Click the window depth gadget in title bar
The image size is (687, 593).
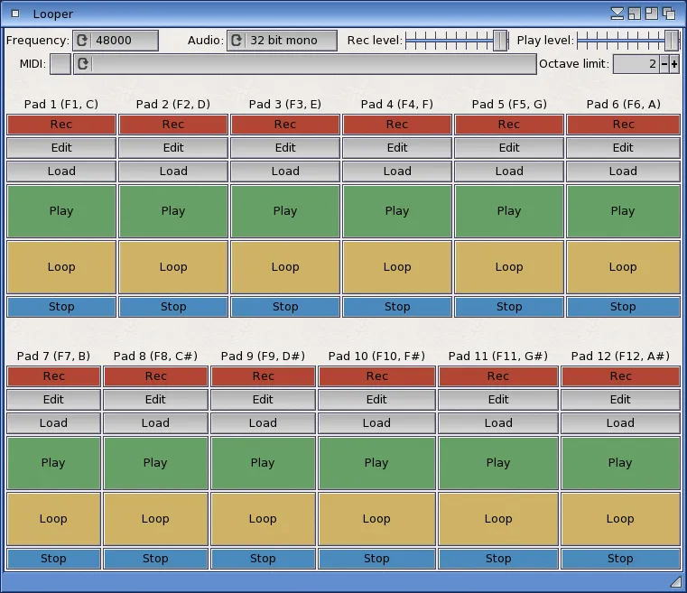(x=670, y=14)
